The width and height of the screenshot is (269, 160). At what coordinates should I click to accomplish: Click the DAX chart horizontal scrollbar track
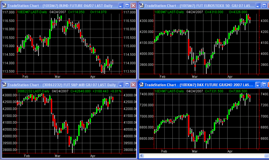tap(203, 156)
